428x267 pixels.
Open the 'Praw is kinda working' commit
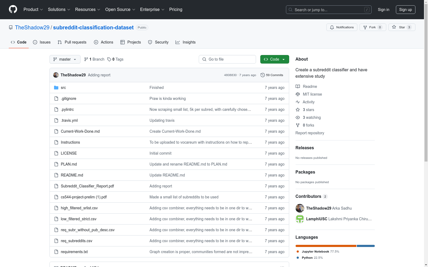[x=168, y=99]
